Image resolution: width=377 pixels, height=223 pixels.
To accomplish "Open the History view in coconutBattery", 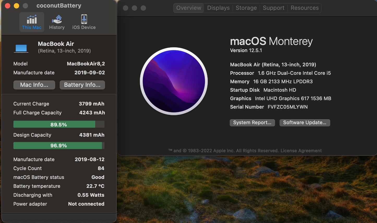I will coord(57,22).
